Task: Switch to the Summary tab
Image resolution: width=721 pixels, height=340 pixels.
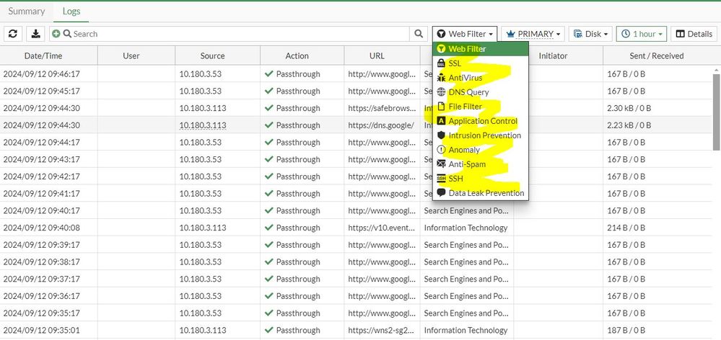Action: click(x=27, y=12)
